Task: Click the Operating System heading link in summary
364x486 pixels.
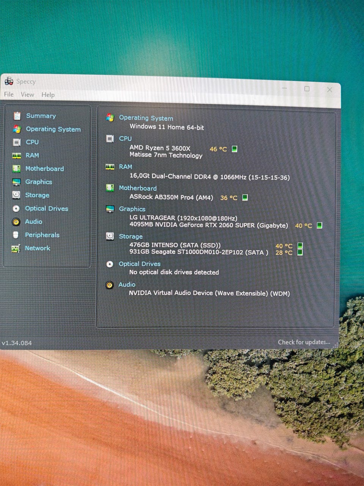Action: pyautogui.click(x=146, y=118)
